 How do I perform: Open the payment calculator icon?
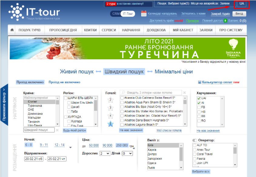coord(200,82)
